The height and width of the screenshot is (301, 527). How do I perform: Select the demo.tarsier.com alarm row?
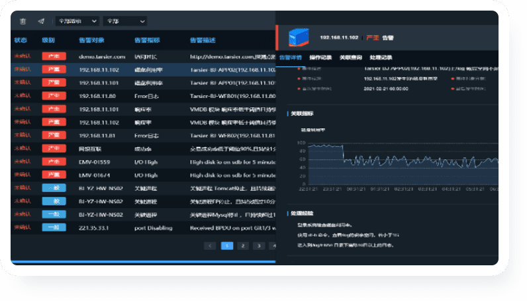coord(143,56)
